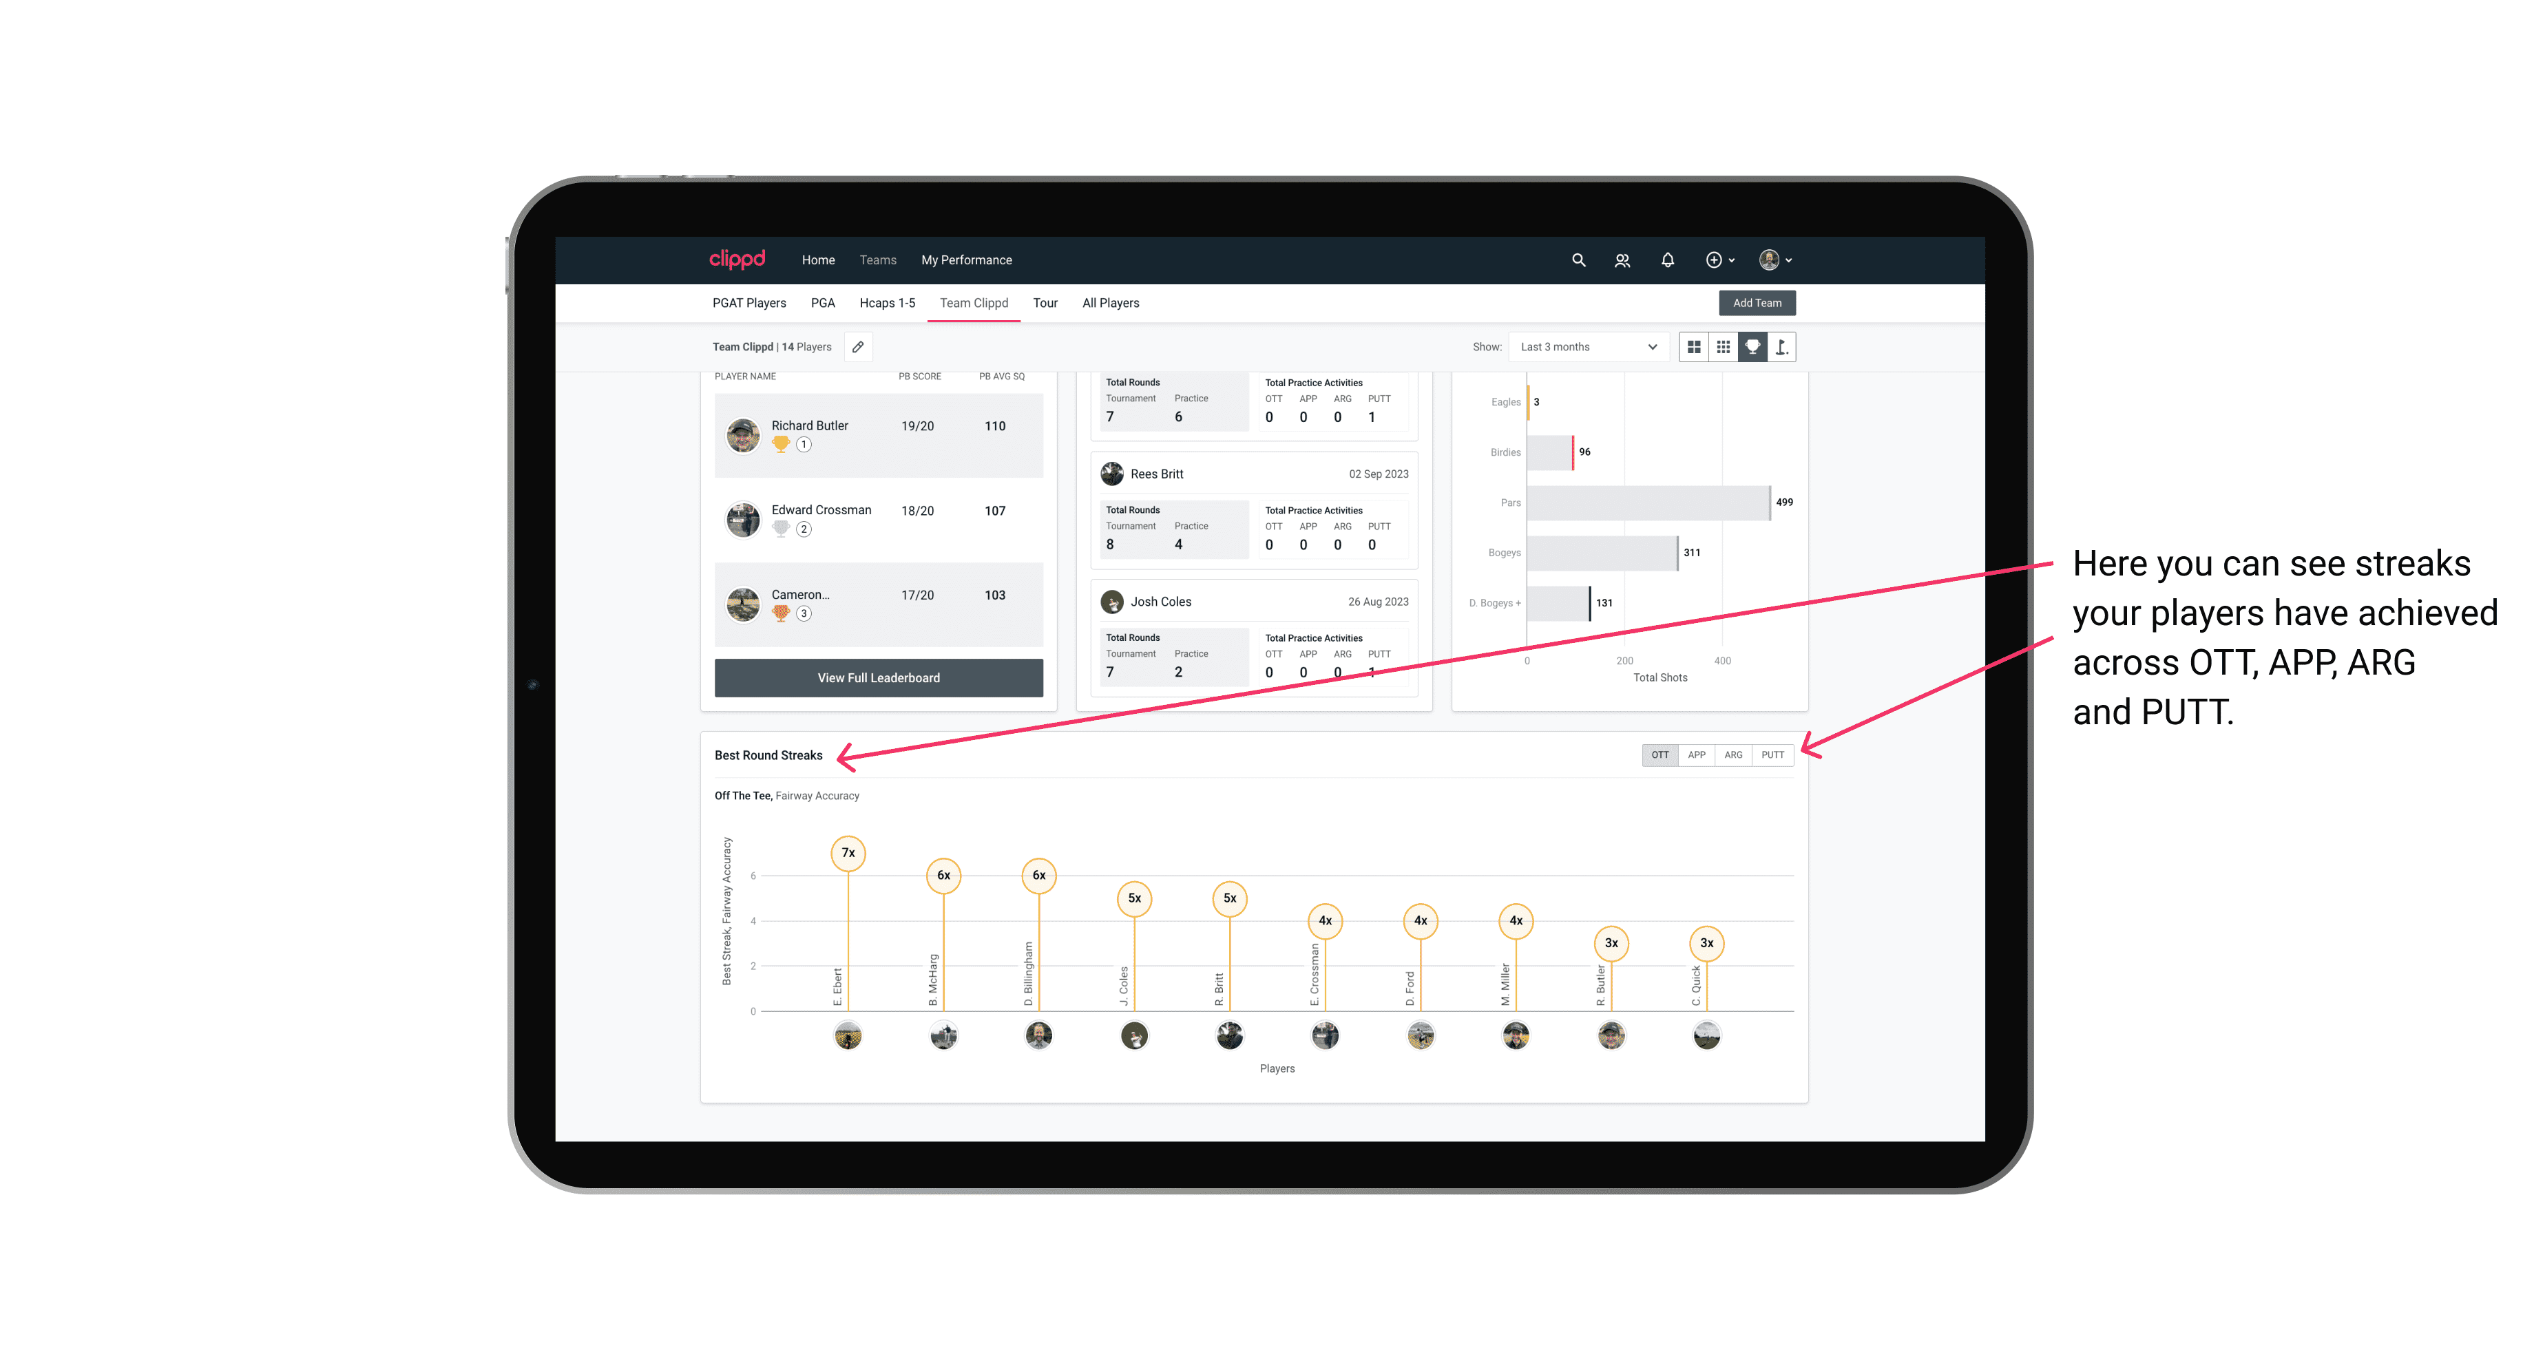Click the search icon in the top navigation

click(1578, 260)
